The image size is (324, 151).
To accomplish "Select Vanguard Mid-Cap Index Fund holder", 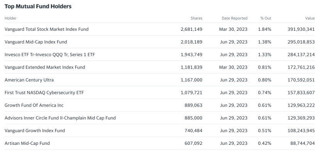I will [36, 42].
